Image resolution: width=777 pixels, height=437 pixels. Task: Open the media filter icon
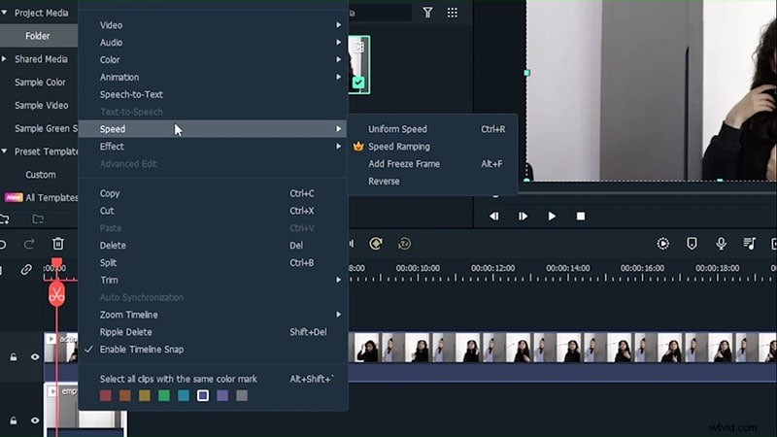click(427, 13)
